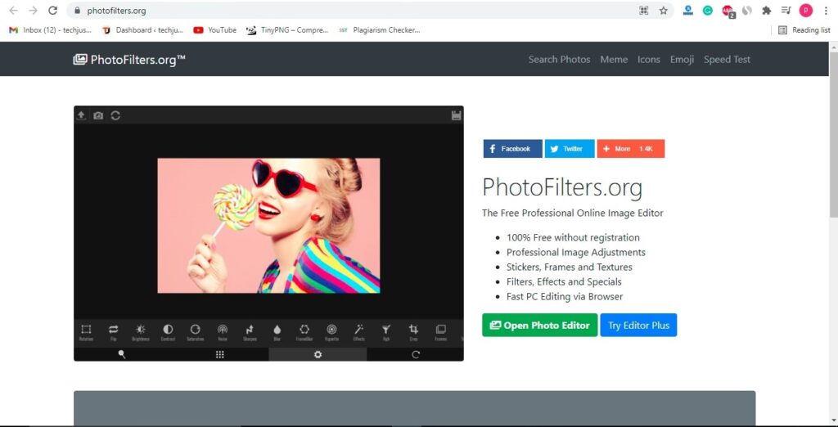Click the upload image icon
838x427 pixels.
point(81,115)
